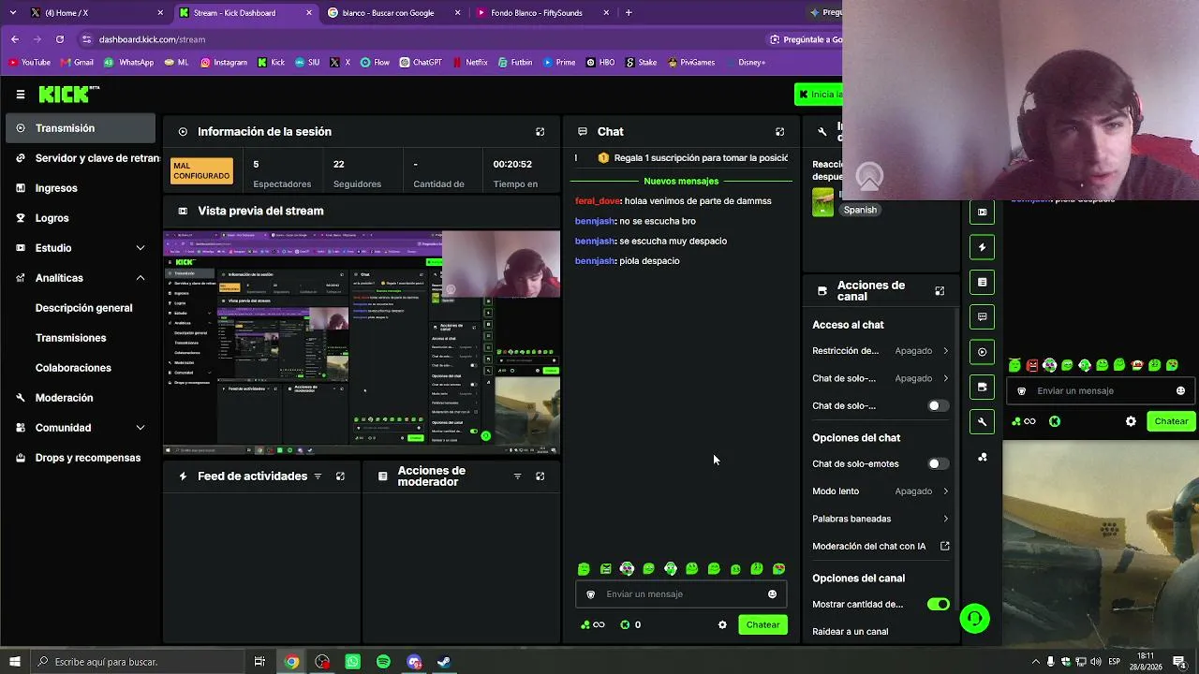The image size is (1199, 674).
Task: Go back in browser history
Action: 15,39
